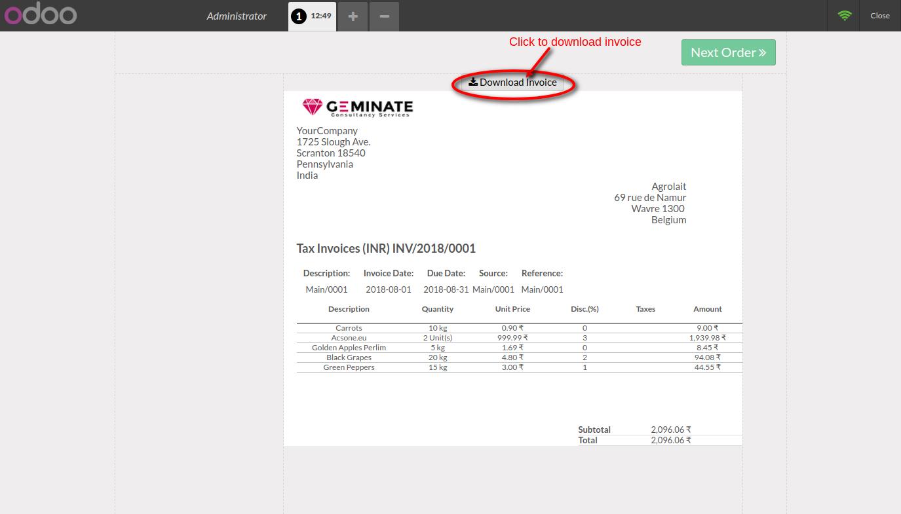Click the chevron icon inside Next Order button
The width and height of the screenshot is (901, 514).
[763, 52]
